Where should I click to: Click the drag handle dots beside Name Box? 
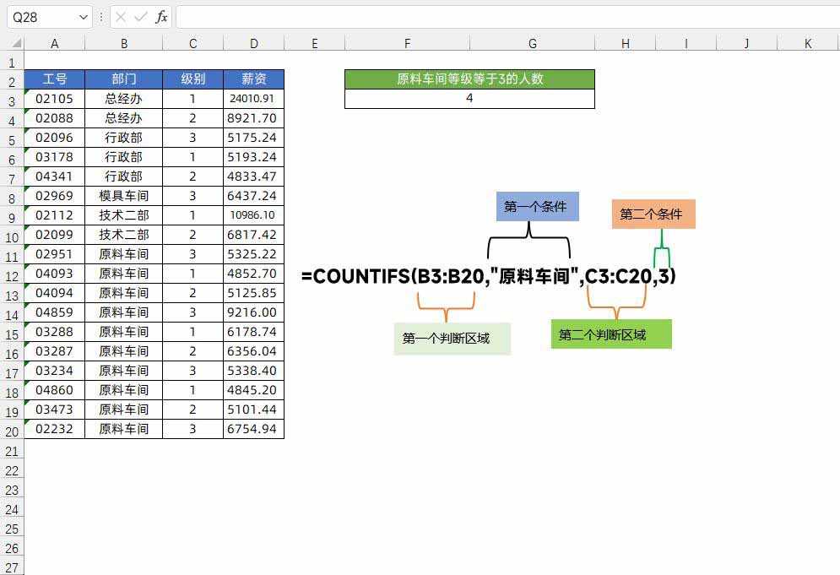click(100, 16)
